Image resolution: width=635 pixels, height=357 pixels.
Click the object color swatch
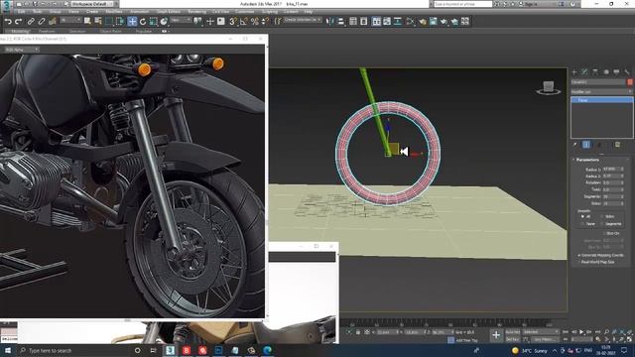630,82
